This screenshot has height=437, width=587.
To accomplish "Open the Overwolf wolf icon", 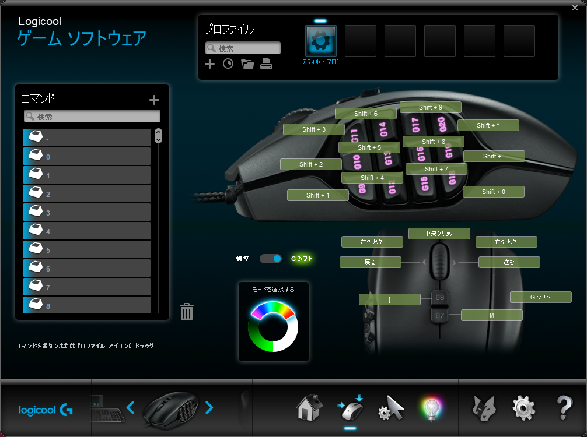I will coord(484,408).
